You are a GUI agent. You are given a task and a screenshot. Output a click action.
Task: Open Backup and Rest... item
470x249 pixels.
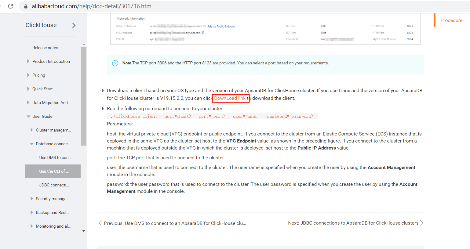tap(53, 212)
